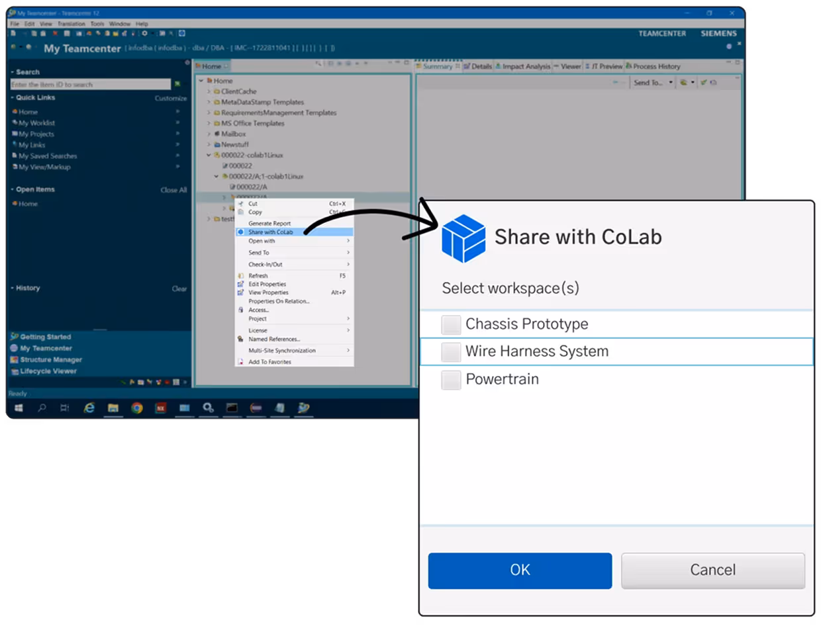Expand the ClientCache folder node
Viewport: 821px width, 634px height.
(x=209, y=92)
